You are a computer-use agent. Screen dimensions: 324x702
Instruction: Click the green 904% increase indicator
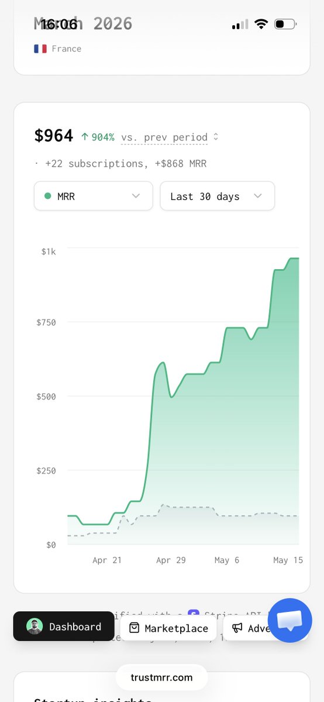click(x=98, y=137)
